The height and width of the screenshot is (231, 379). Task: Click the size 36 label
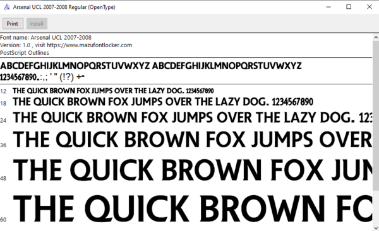point(3,145)
